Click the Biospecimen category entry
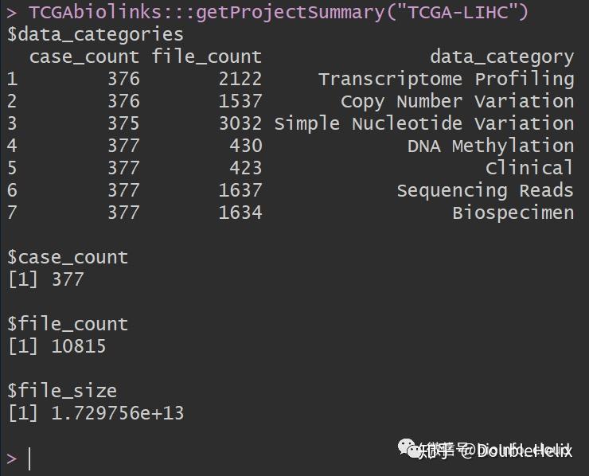Image resolution: width=589 pixels, height=476 pixels. (x=513, y=213)
